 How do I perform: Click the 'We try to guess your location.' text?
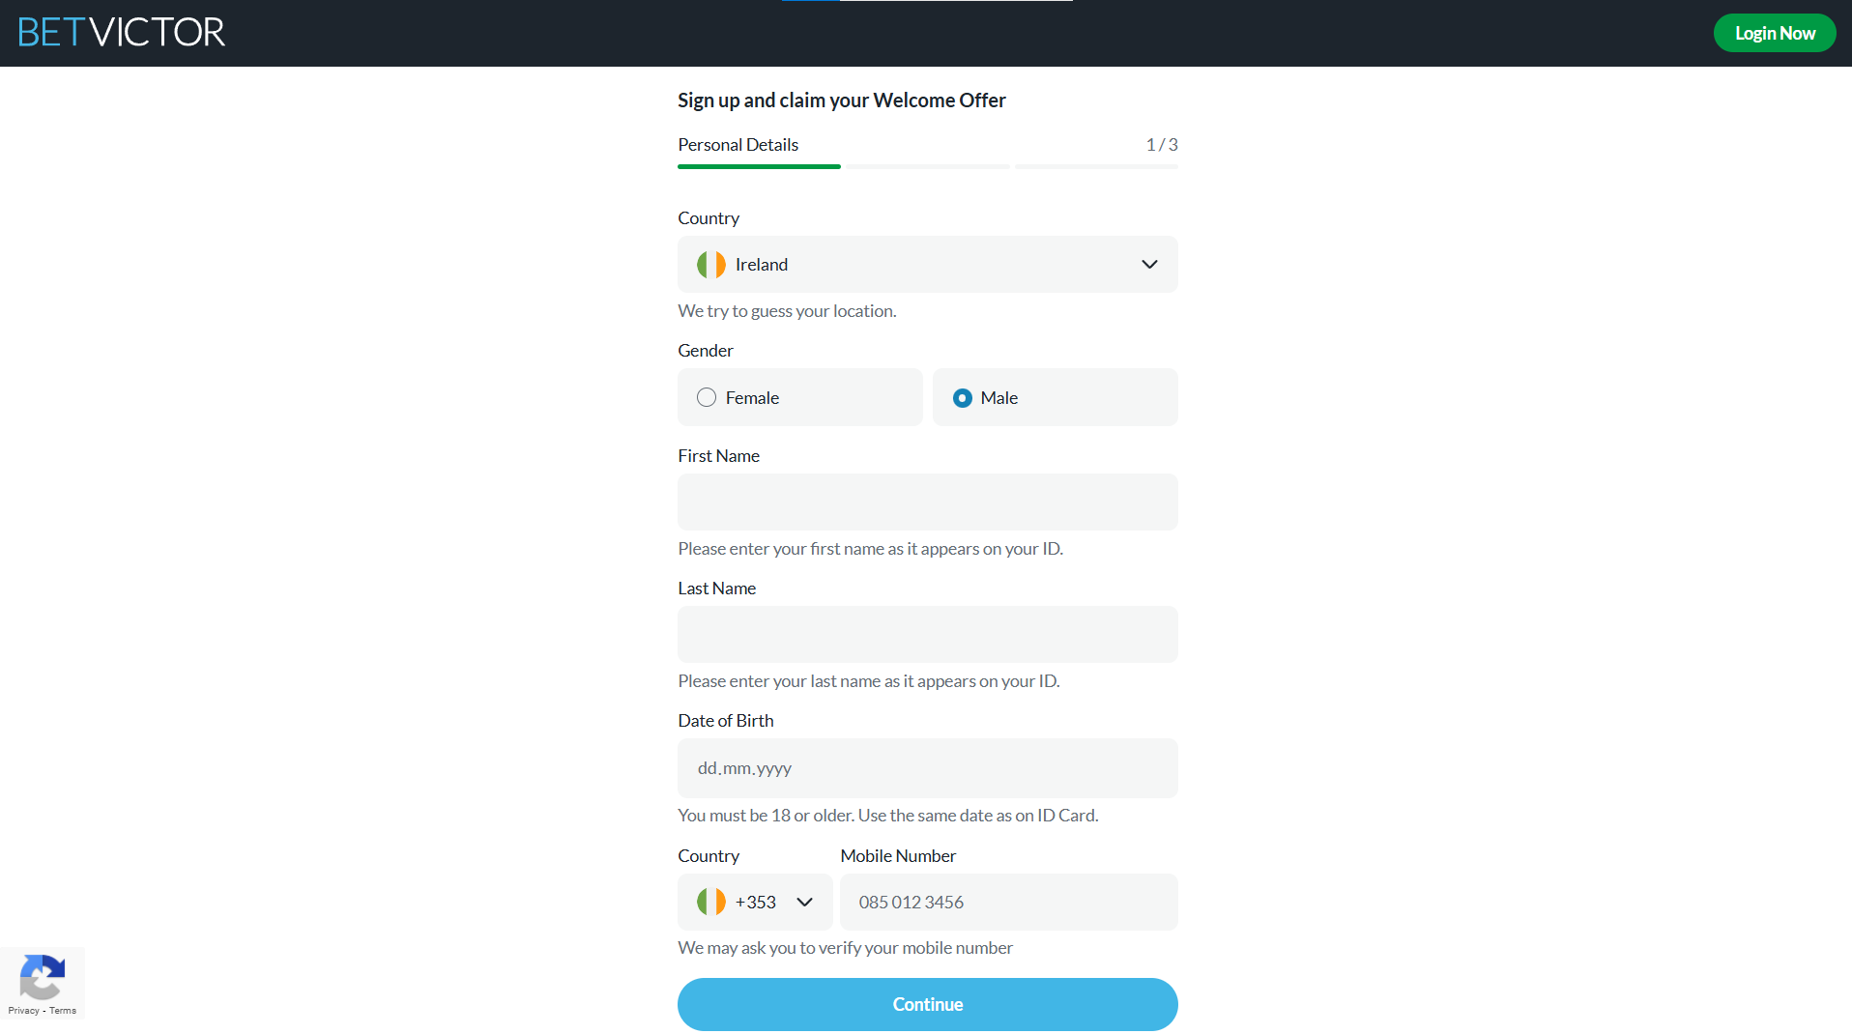(787, 311)
